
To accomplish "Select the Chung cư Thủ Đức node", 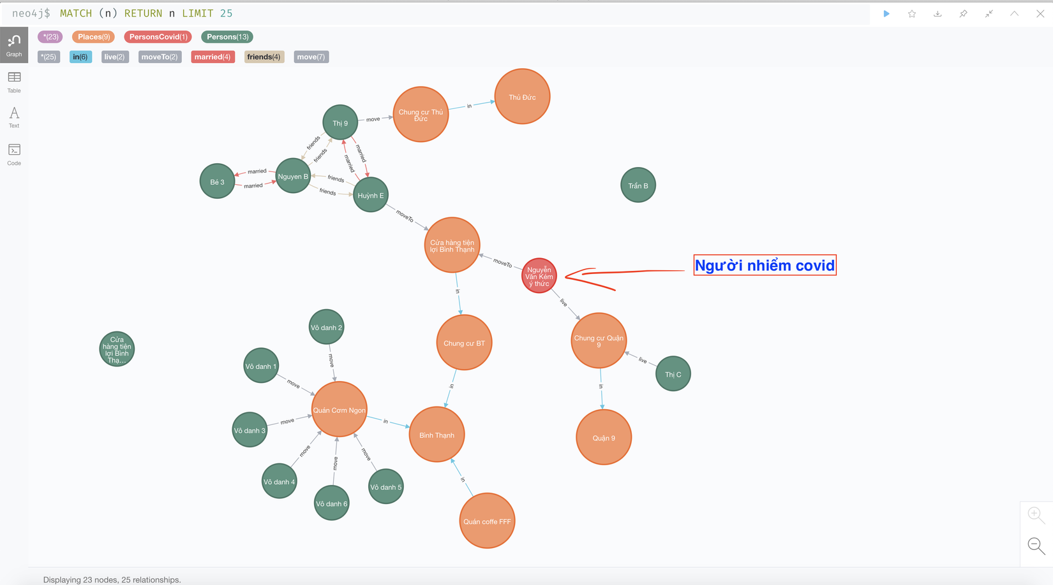I will coord(421,114).
